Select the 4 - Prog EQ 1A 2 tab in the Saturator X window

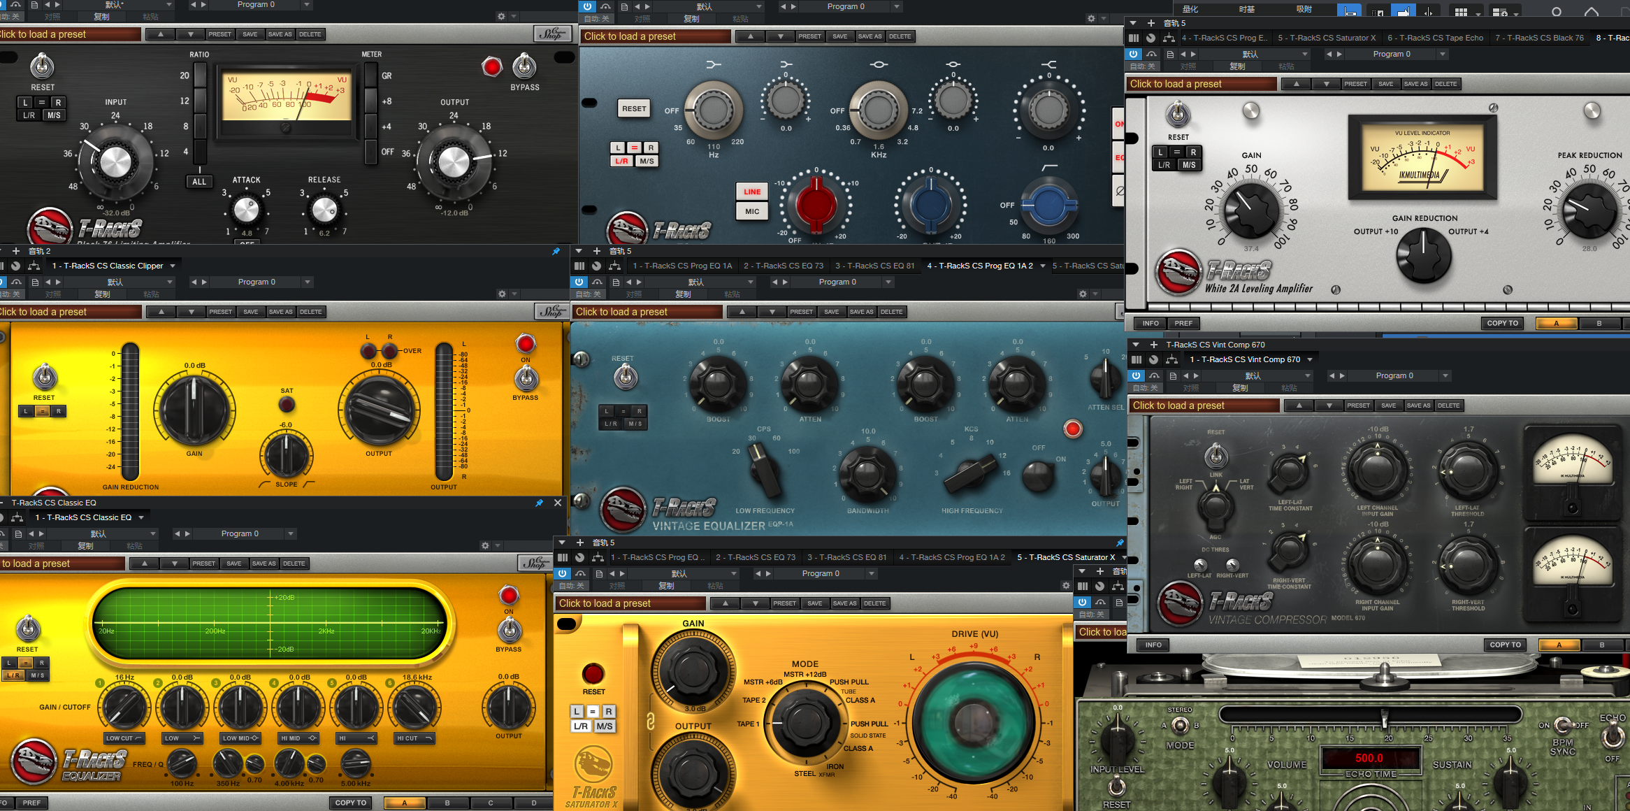[x=952, y=557]
